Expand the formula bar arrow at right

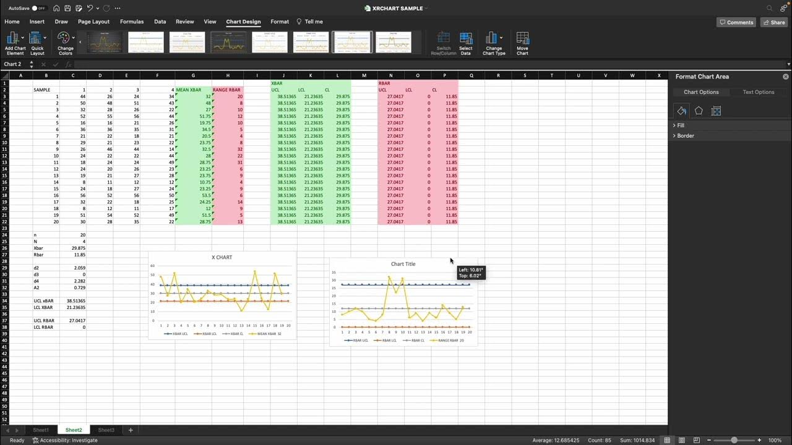pyautogui.click(x=788, y=64)
